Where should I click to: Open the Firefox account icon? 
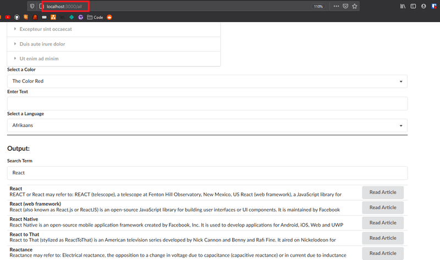coord(424,6)
